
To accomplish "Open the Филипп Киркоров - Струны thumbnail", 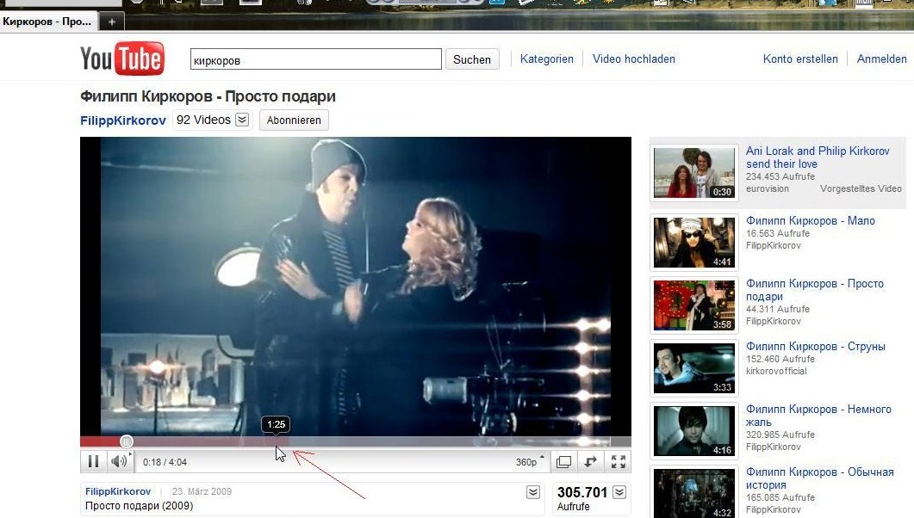I will (694, 368).
